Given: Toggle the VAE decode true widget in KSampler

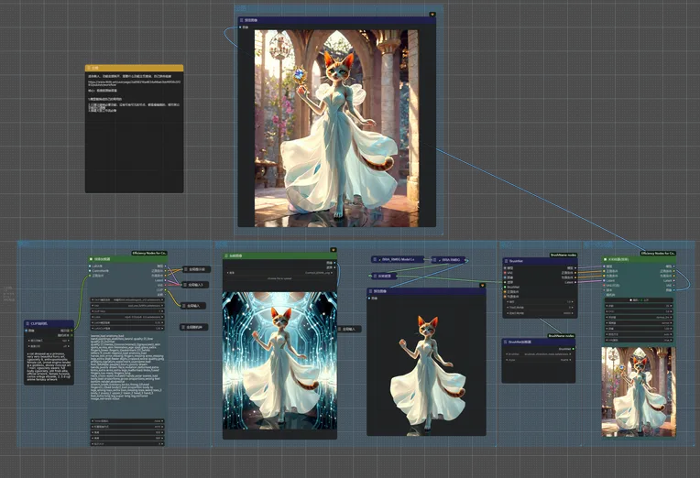Looking at the screenshot, I should [639, 340].
